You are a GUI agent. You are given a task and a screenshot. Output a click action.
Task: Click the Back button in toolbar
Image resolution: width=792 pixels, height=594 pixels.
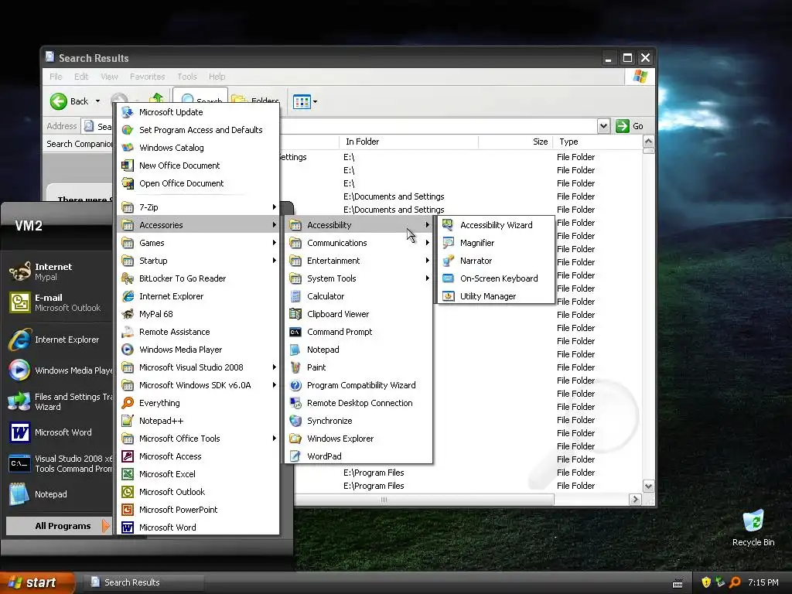tap(70, 101)
